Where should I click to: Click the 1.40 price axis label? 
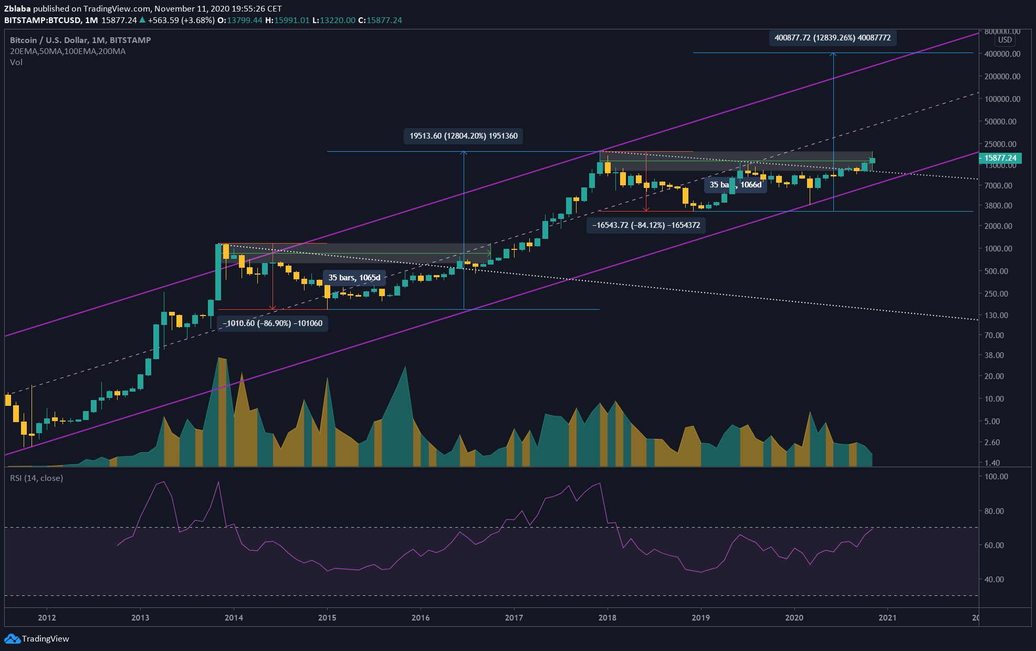992,463
